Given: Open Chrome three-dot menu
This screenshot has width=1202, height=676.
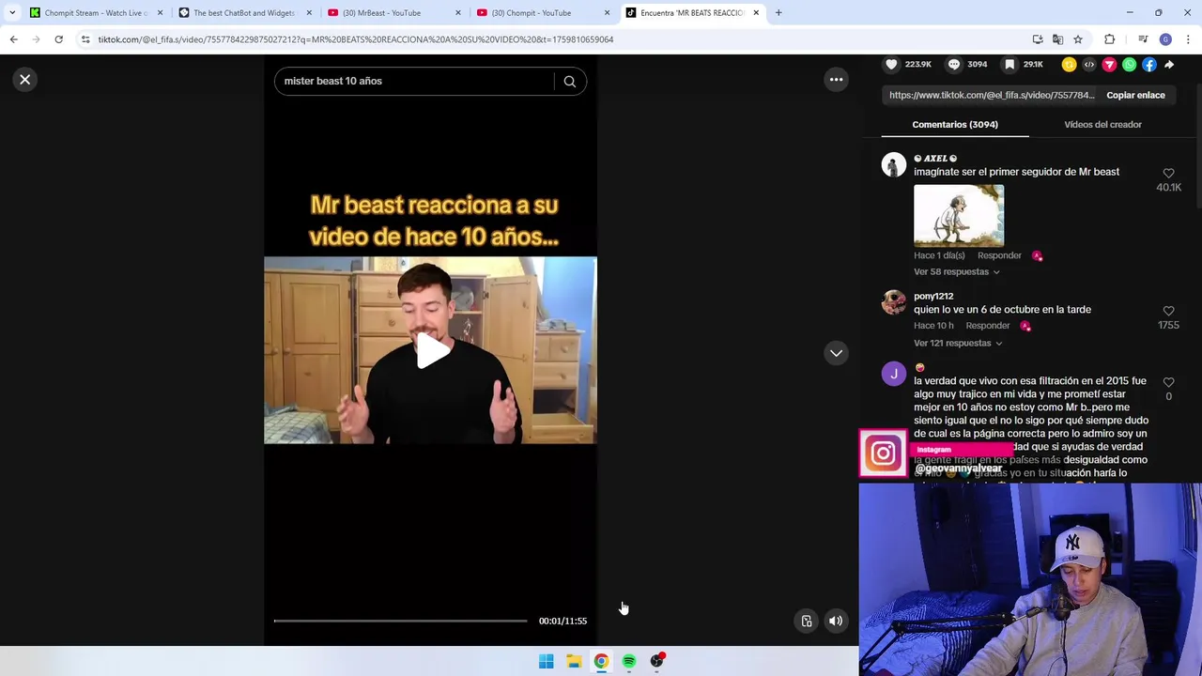Looking at the screenshot, I should point(1189,39).
